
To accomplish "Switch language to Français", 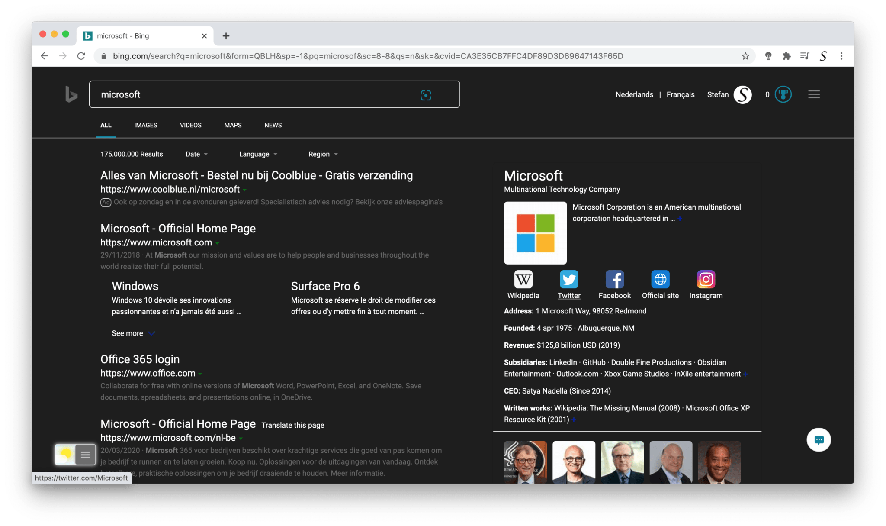I will 681,94.
